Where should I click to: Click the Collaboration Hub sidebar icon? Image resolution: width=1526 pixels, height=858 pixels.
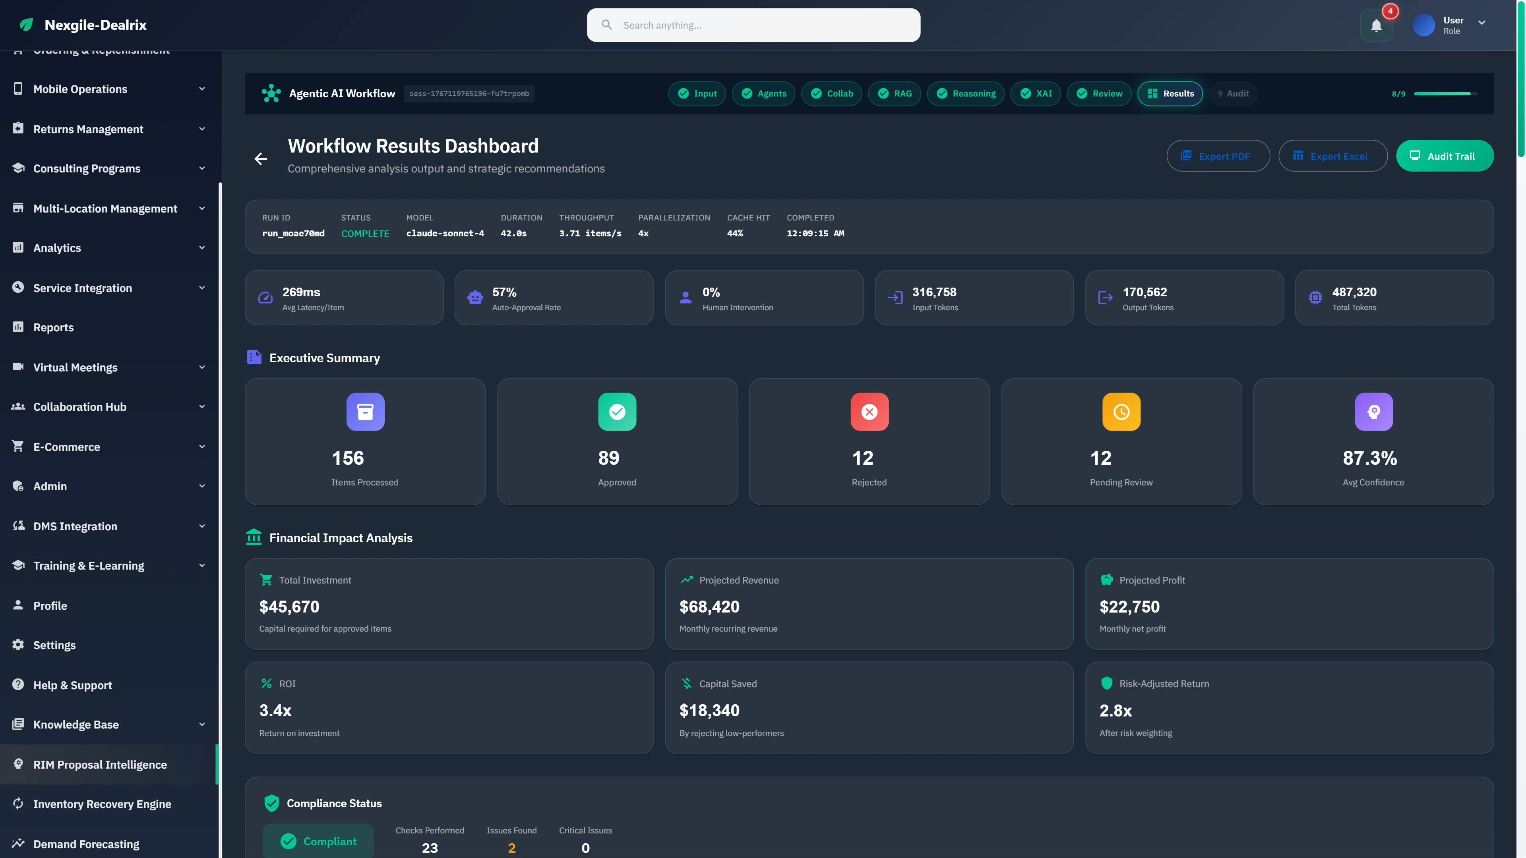(18, 407)
